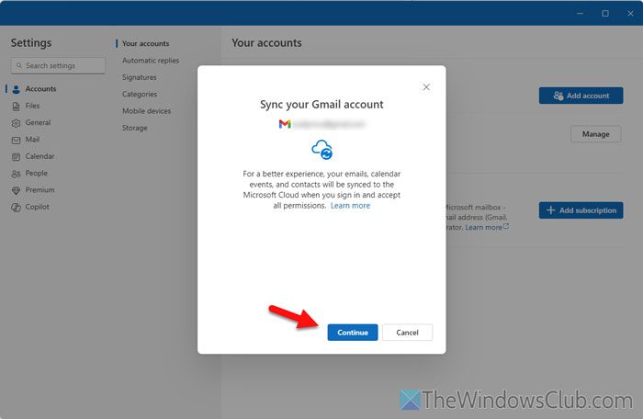Click the Accounts person icon
Image resolution: width=643 pixels, height=419 pixels.
(x=16, y=89)
